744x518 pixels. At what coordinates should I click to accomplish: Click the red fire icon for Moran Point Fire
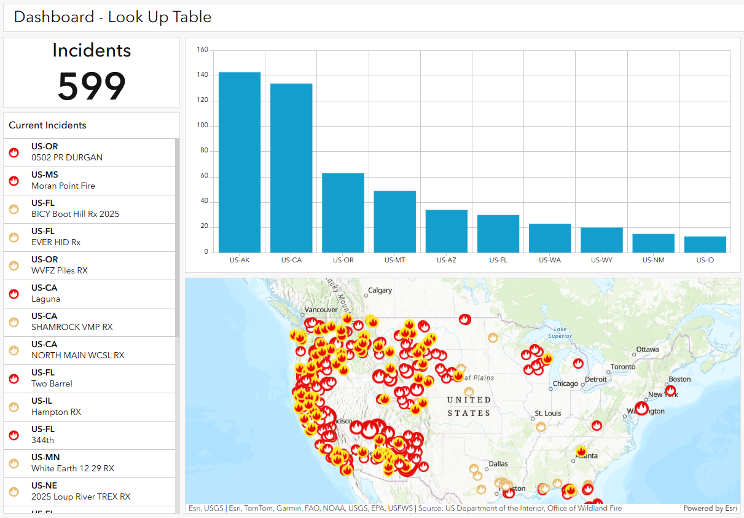[x=14, y=180]
